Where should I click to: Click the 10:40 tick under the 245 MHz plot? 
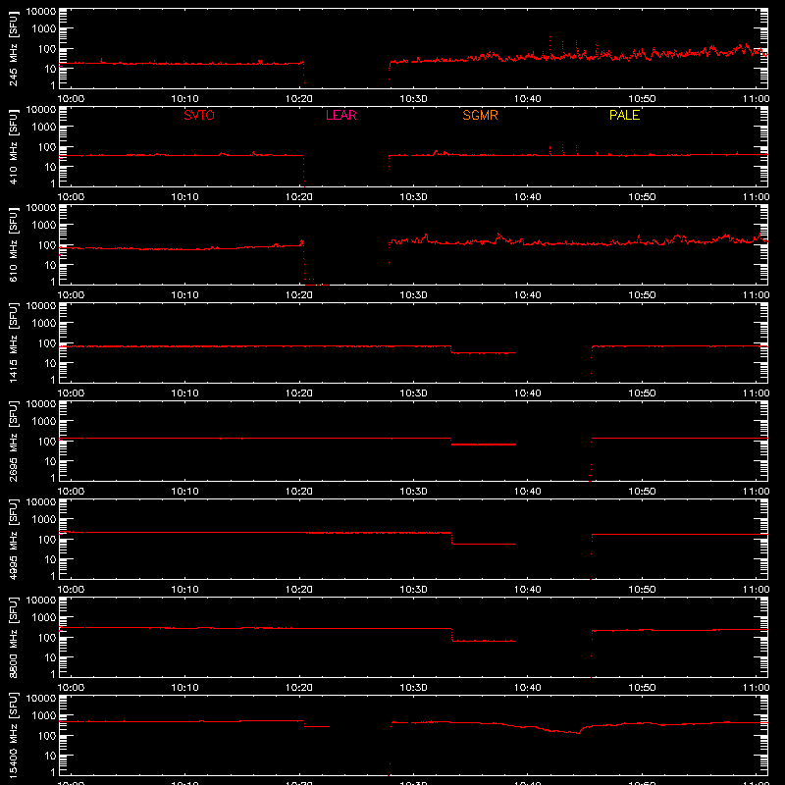point(527,99)
